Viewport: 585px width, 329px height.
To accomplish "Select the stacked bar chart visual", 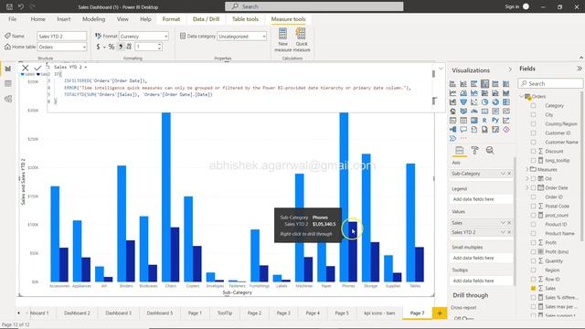I will point(452,84).
